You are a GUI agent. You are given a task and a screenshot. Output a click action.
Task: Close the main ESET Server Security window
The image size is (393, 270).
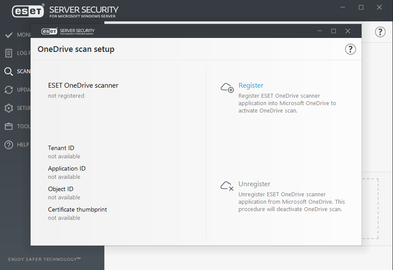(x=380, y=7)
